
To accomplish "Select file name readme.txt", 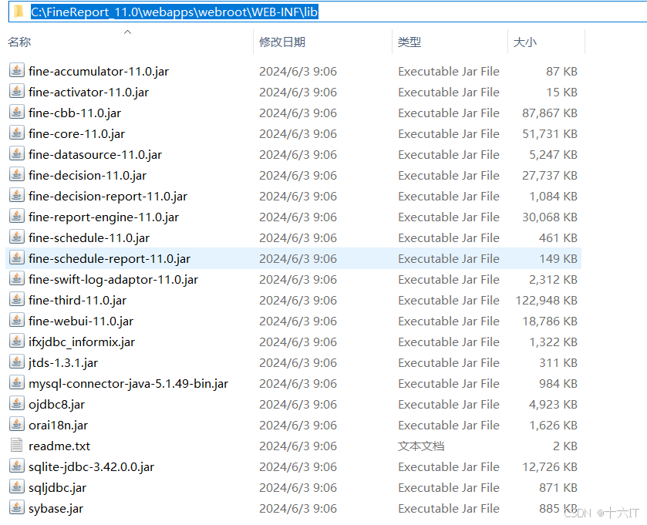I will tap(59, 446).
